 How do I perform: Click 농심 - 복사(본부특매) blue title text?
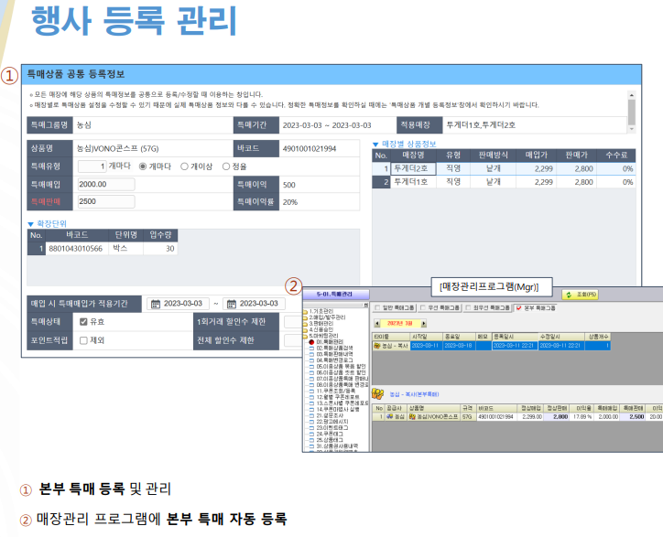(x=414, y=394)
